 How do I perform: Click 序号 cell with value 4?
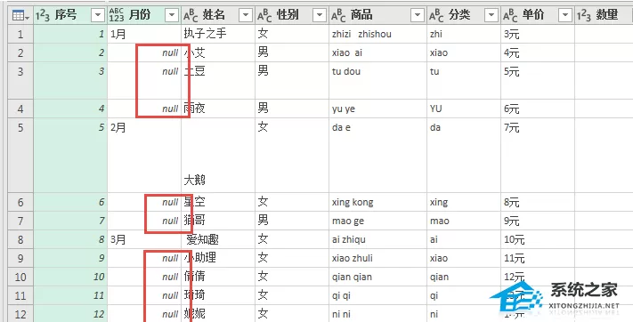coord(70,109)
